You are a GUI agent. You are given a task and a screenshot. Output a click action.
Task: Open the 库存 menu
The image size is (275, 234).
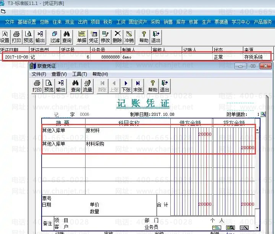pos(181,22)
